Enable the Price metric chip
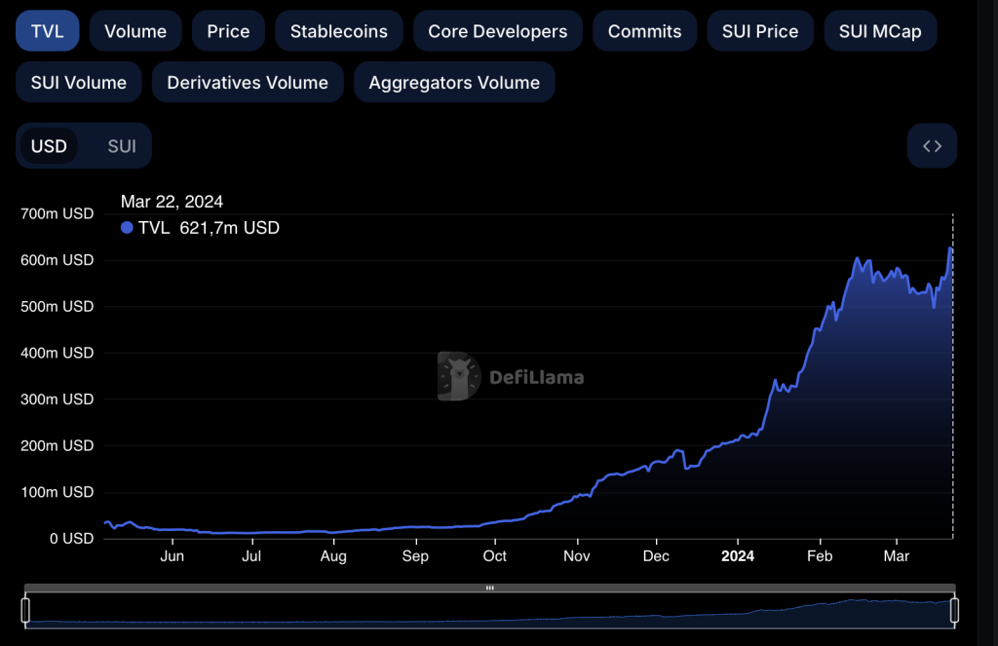Viewport: 998px width, 646px height. (x=228, y=31)
